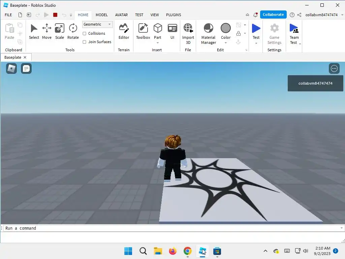The height and width of the screenshot is (259, 345).
Task: Open command bar history dropdown
Action: pos(342,228)
